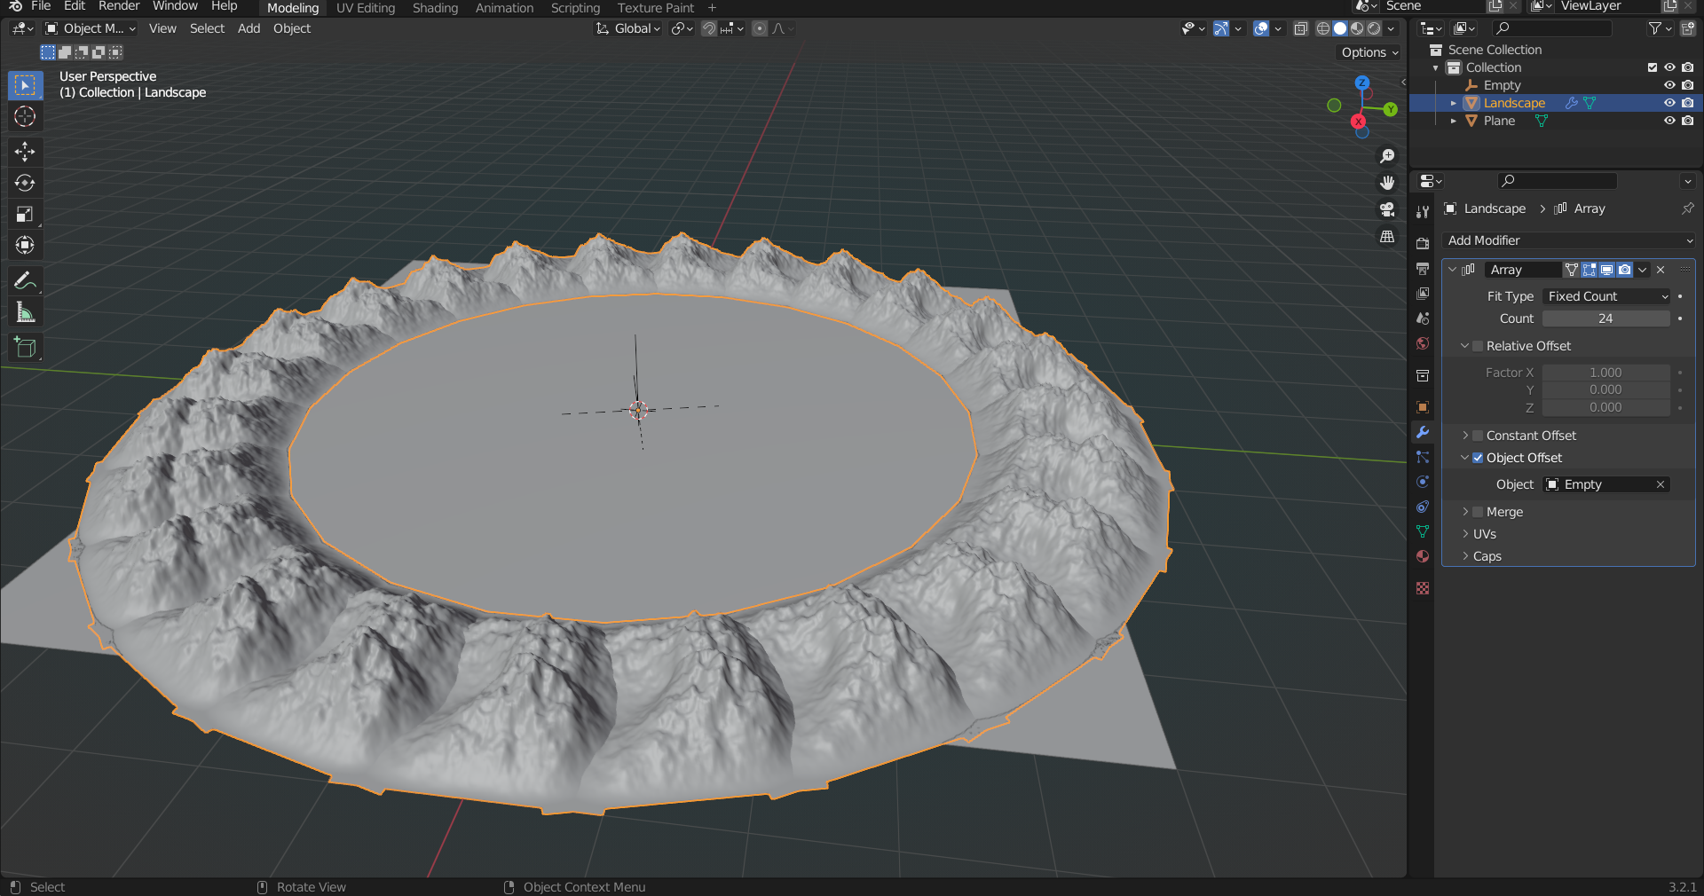The image size is (1704, 896).
Task: Uncheck Object Offset in Array modifier
Action: (x=1478, y=458)
